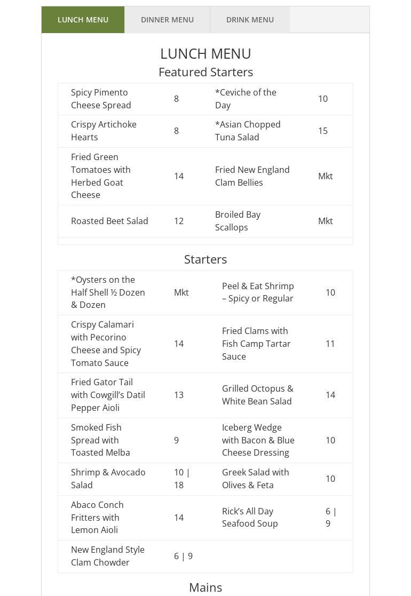Screen dimensions: 411x596
Task: Select Oysters on the Half Shell
Action: [108, 292]
